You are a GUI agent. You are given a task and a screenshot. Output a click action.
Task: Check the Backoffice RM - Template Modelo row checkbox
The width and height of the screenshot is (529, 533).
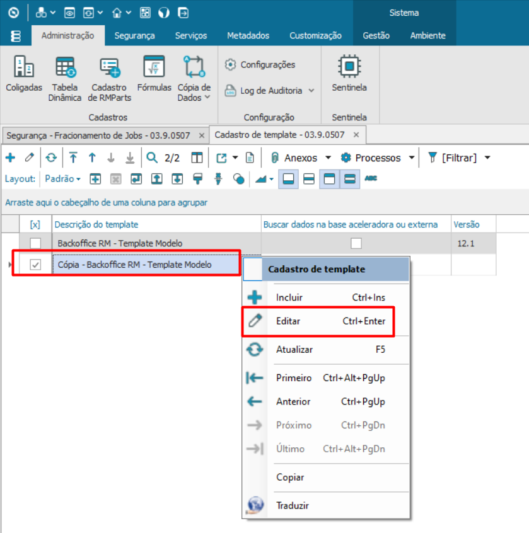[x=36, y=243]
